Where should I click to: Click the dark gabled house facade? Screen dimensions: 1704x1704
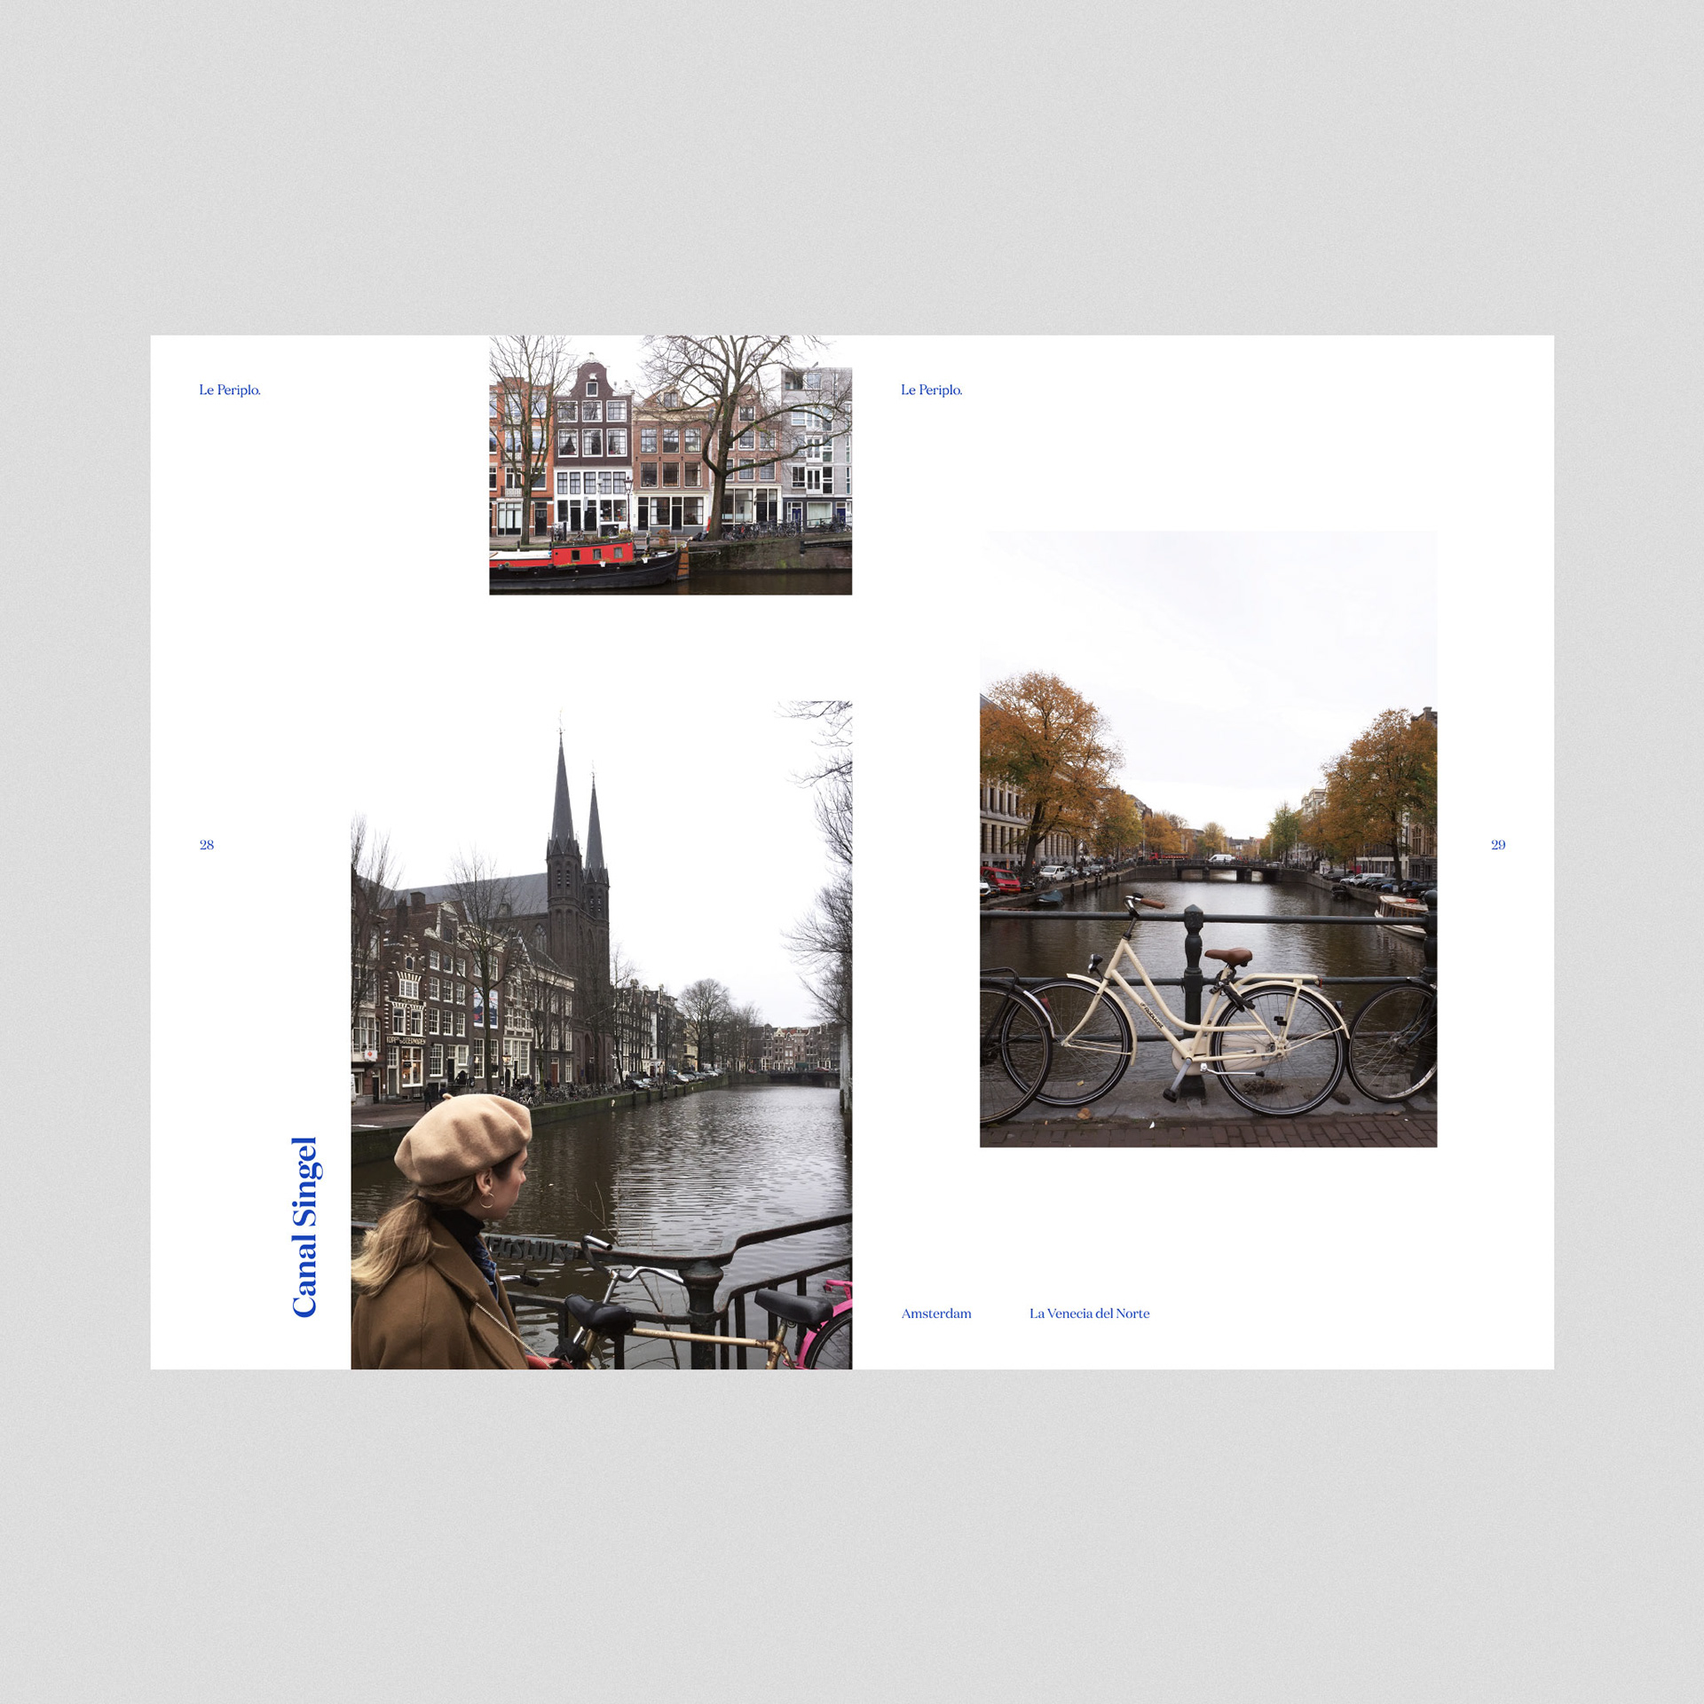pyautogui.click(x=592, y=417)
